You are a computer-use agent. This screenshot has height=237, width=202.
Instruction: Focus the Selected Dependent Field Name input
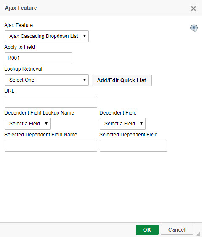tap(51, 146)
